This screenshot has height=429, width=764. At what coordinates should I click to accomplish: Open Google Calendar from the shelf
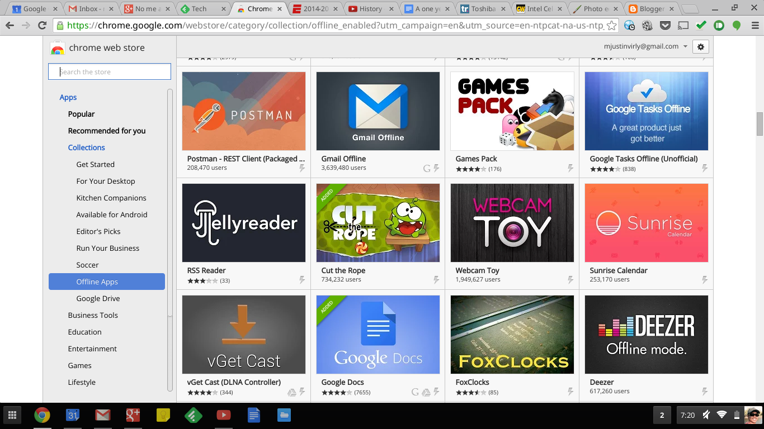tap(72, 415)
